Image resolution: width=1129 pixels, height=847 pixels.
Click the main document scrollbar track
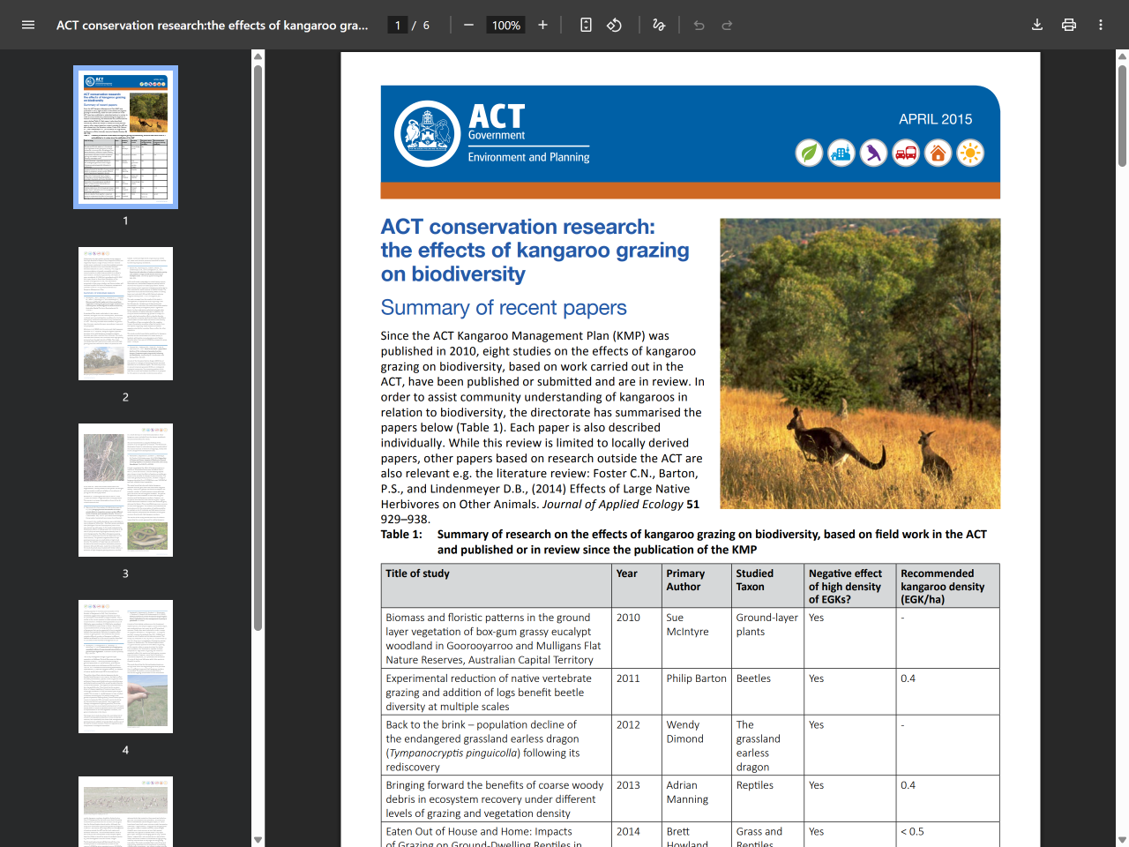[1122, 441]
